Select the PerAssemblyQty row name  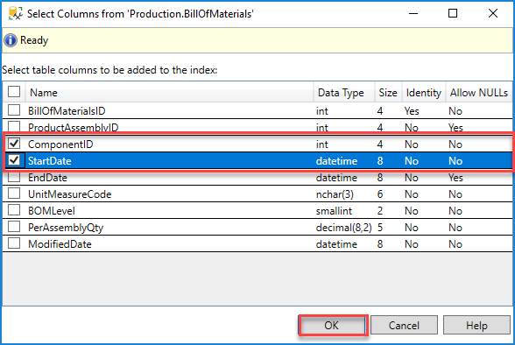point(66,228)
